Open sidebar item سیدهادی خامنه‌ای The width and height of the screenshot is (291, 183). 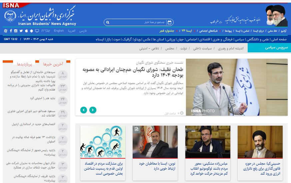point(33,76)
